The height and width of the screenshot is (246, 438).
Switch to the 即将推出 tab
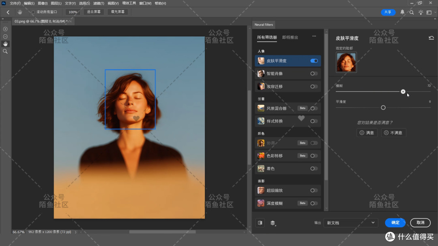coord(290,37)
